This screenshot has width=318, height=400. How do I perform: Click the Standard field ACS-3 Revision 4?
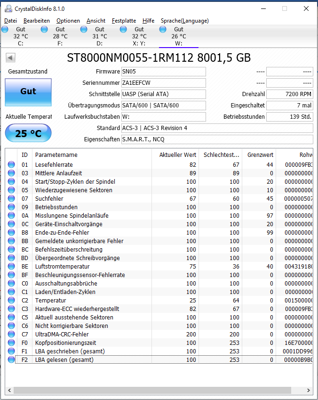[x=217, y=128]
